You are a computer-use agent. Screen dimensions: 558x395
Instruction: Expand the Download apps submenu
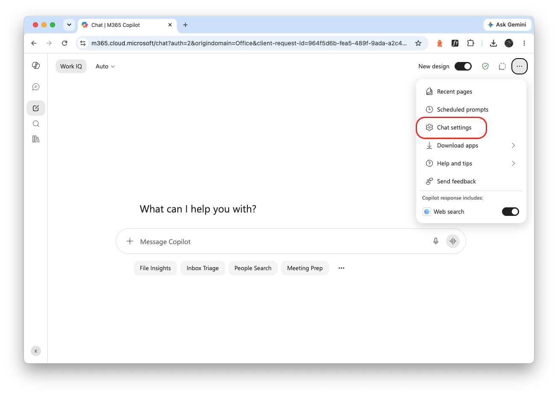(x=471, y=145)
